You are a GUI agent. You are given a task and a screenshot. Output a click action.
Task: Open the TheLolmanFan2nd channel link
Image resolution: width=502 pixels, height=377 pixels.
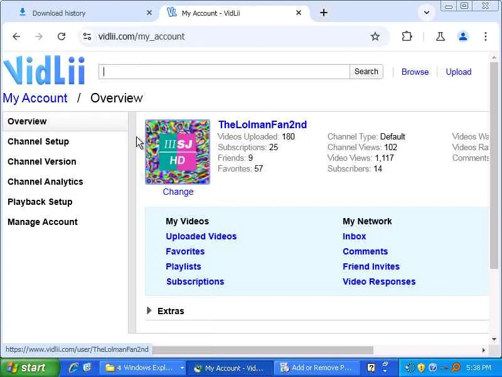tap(262, 124)
